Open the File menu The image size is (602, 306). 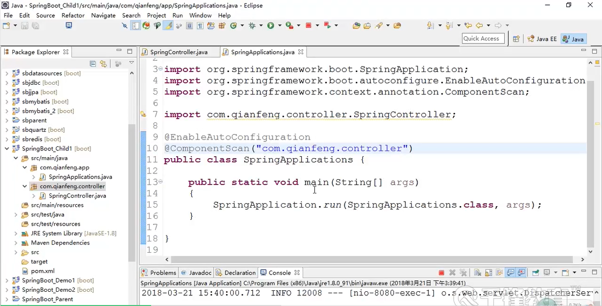(8, 15)
